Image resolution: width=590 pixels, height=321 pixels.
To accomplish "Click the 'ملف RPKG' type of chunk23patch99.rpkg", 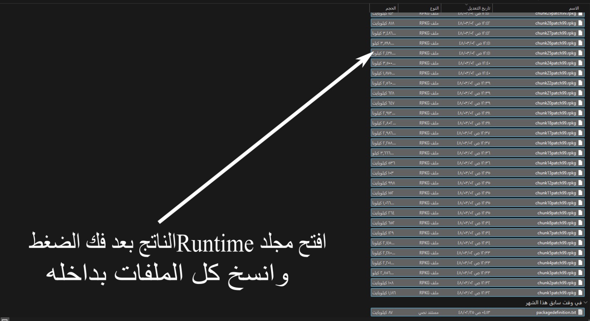I will [429, 73].
